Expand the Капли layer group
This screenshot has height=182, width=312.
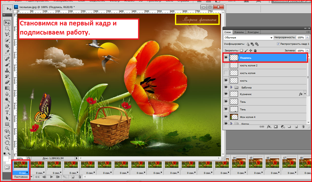click(x=231, y=124)
